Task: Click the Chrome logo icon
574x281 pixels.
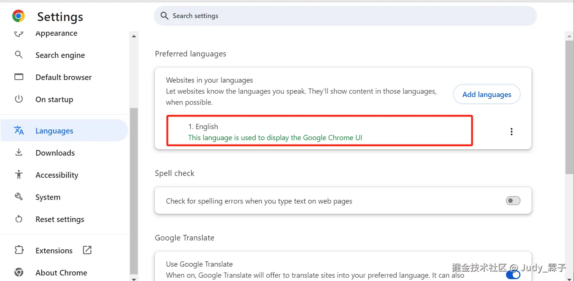Action: tap(18, 16)
